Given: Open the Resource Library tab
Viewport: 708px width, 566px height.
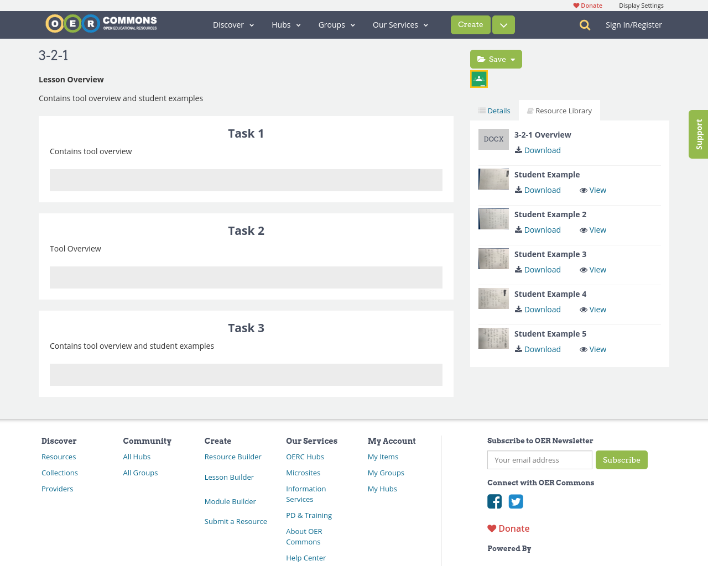Looking at the screenshot, I should pyautogui.click(x=559, y=110).
